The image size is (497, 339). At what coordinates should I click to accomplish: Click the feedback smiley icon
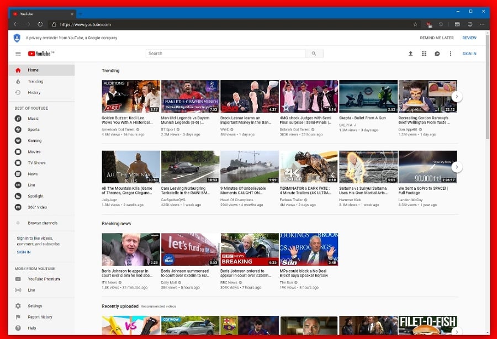(x=470, y=24)
